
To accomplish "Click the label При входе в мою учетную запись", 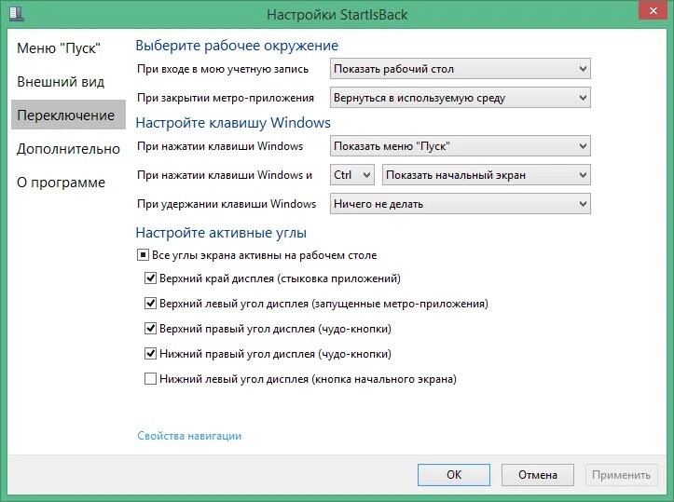I will click(223, 69).
